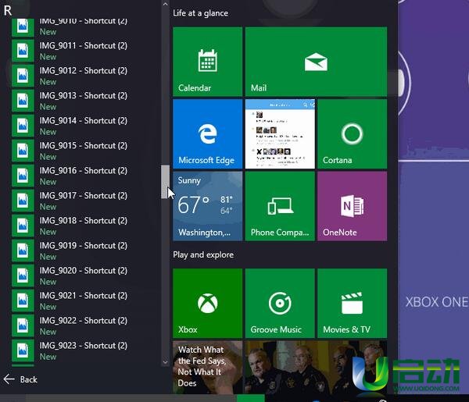469x402 pixels.
Task: Open the live people/Twitter feed tile
Action: point(280,133)
